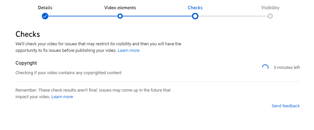Open Learn more link after publishing your video

(129, 51)
